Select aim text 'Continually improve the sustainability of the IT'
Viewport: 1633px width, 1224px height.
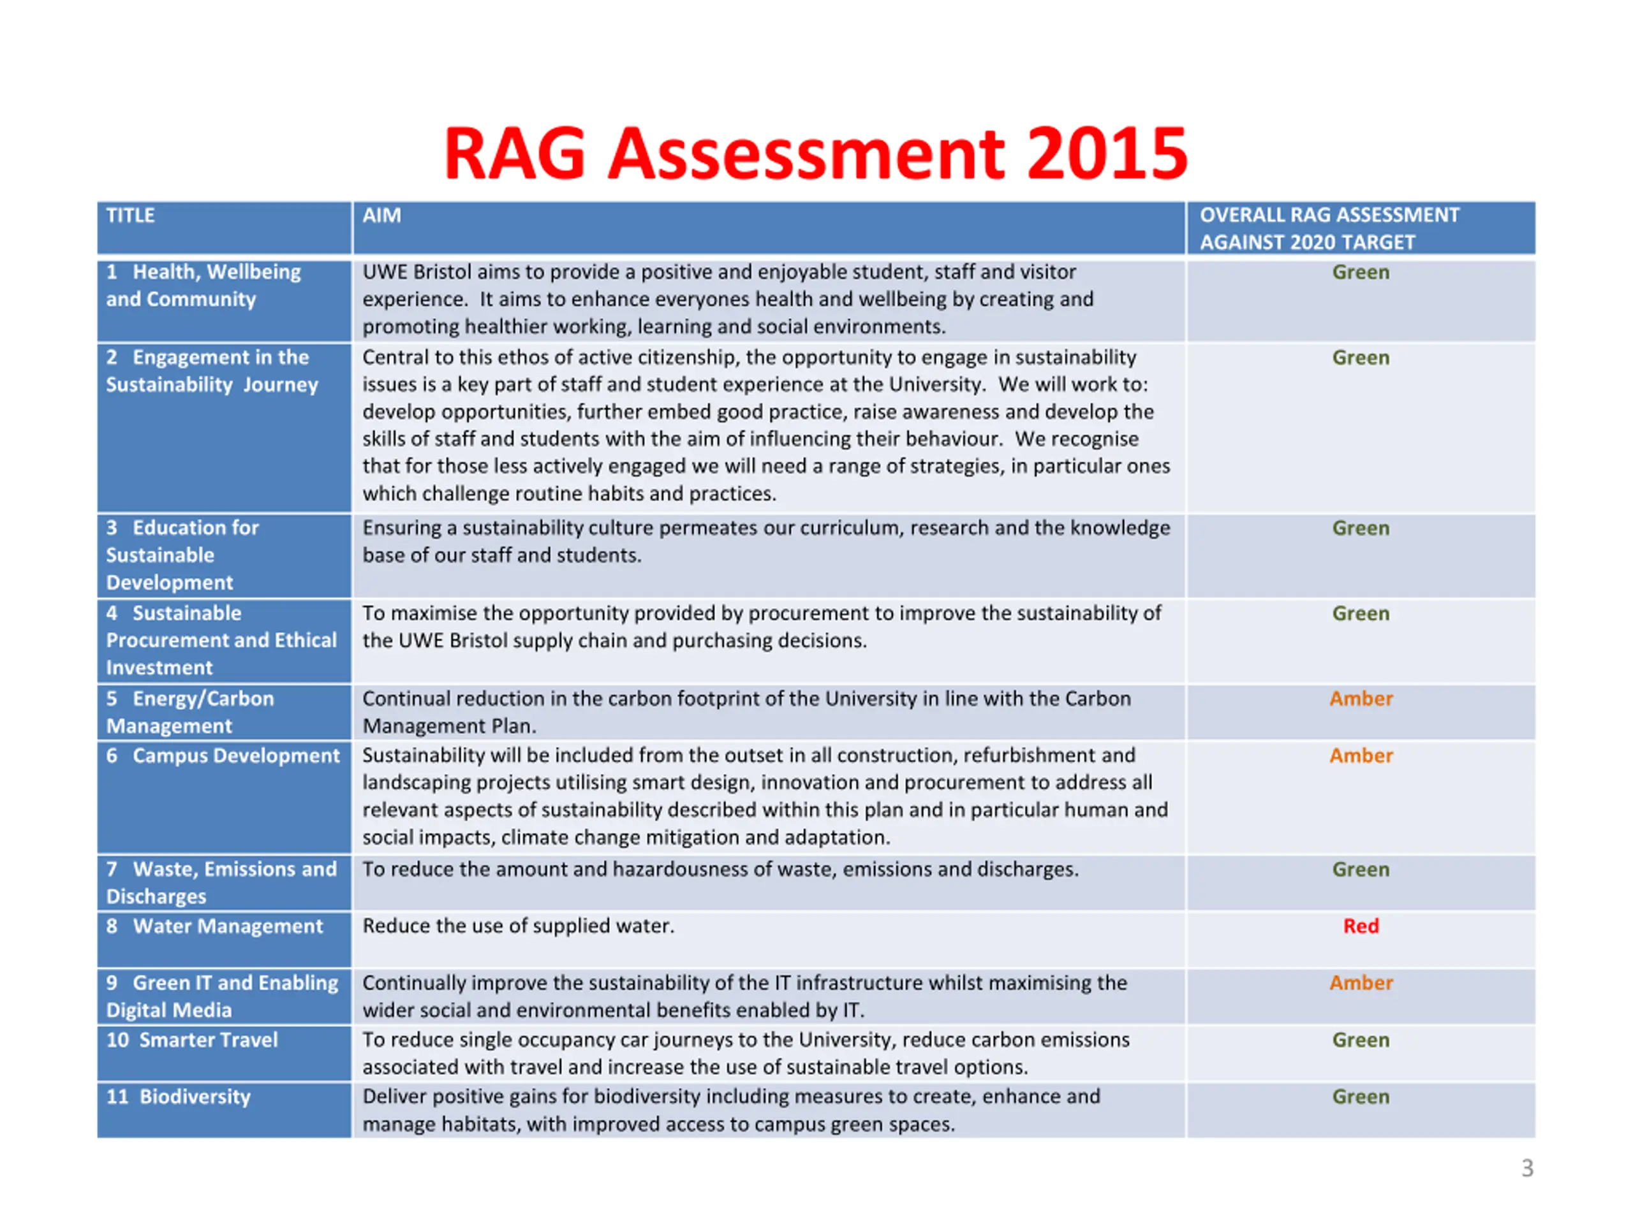point(745,997)
